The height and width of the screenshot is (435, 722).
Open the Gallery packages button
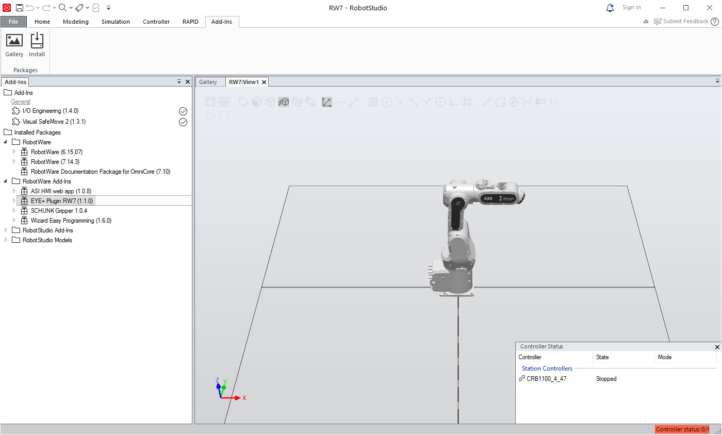14,45
